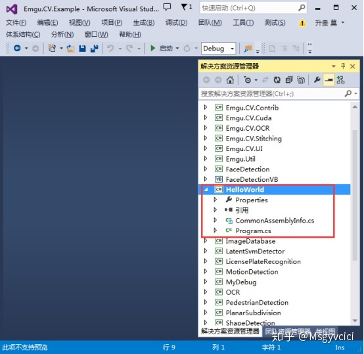
Task: Expand the Properties folder node
Action: (x=216, y=200)
